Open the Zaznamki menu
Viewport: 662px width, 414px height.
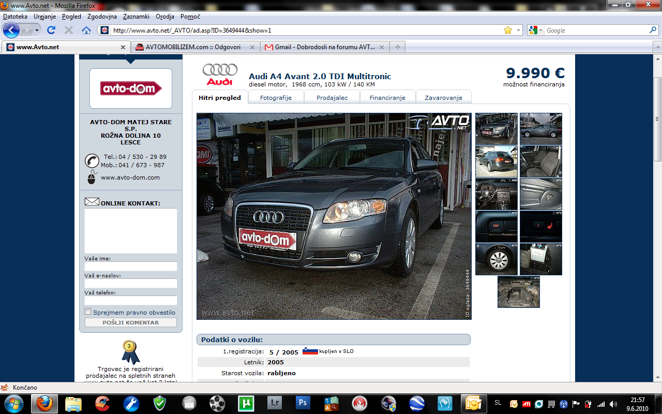(136, 17)
